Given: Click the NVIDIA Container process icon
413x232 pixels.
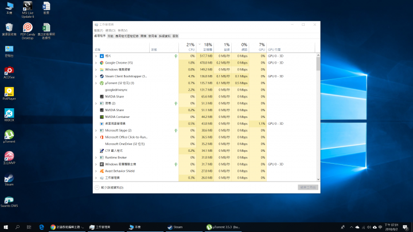Looking at the screenshot, I should pyautogui.click(x=102, y=117).
